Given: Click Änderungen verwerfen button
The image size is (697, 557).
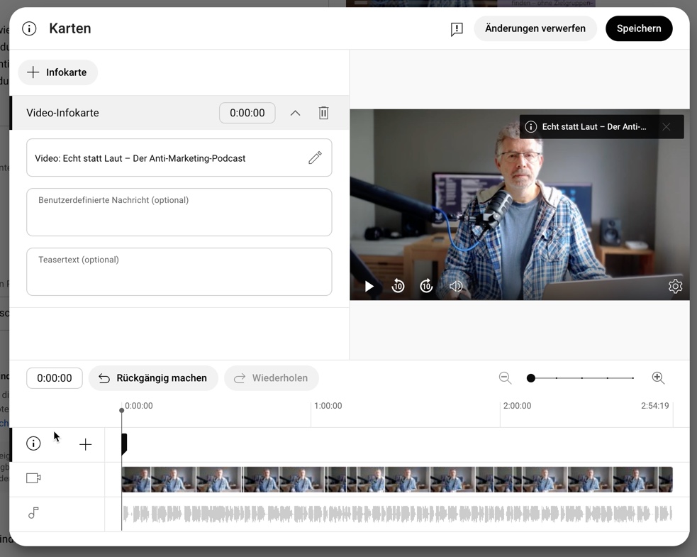Looking at the screenshot, I should click(x=535, y=28).
